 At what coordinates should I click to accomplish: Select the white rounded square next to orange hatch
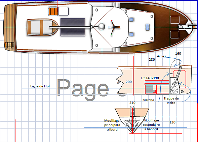point(64,11)
